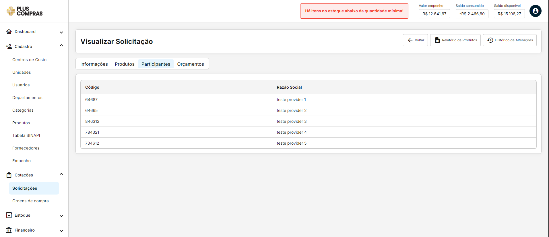This screenshot has height=237, width=549.
Task: Expand the Estoque menu chevron
Action: (61, 216)
